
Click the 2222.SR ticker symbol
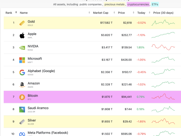point(31,112)
